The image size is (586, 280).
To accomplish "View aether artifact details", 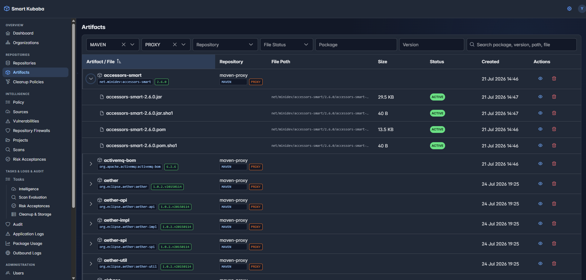I will tap(540, 184).
